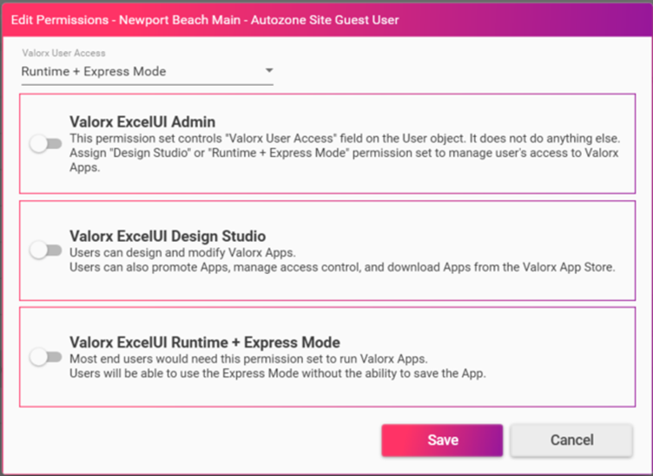Click the dialog title 'Edit Permissions - Newport Beach Main'
Image resolution: width=653 pixels, height=476 pixels.
click(x=125, y=20)
